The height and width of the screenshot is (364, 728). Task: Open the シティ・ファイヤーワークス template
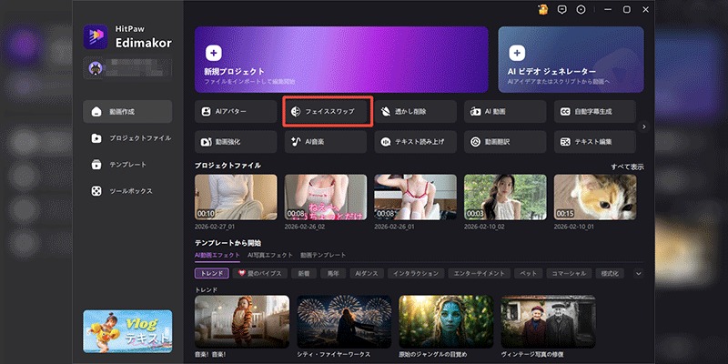pos(344,321)
